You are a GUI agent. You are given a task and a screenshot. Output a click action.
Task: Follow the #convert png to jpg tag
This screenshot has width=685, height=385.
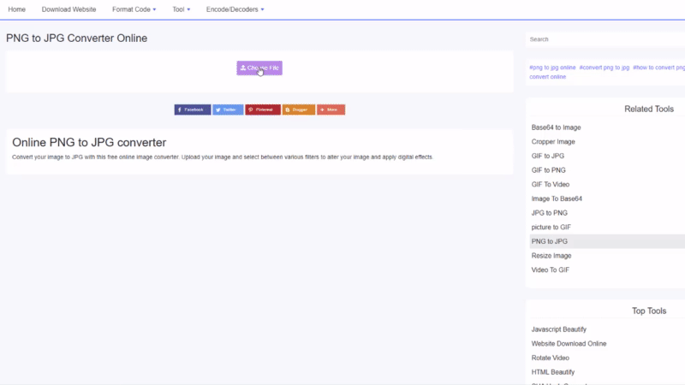coord(604,67)
